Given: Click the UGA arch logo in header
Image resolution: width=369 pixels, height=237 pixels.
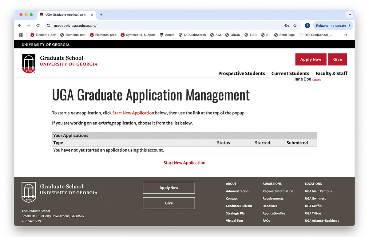Looking at the screenshot, I should [x=29, y=64].
